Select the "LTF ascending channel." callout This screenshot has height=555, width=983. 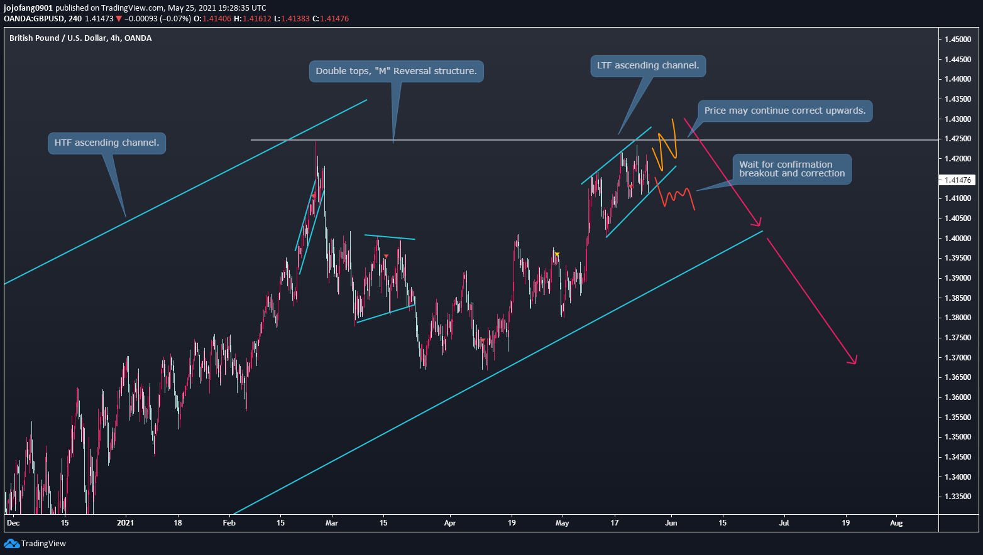point(647,66)
